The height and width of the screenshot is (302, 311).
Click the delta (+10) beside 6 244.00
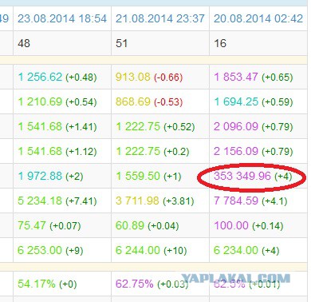[175, 251]
